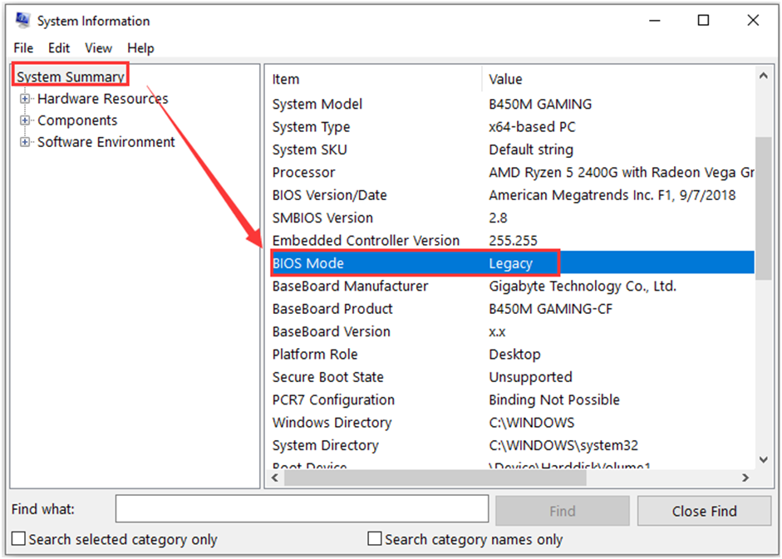Click the Find what input field
The height and width of the screenshot is (559, 782).
(302, 509)
